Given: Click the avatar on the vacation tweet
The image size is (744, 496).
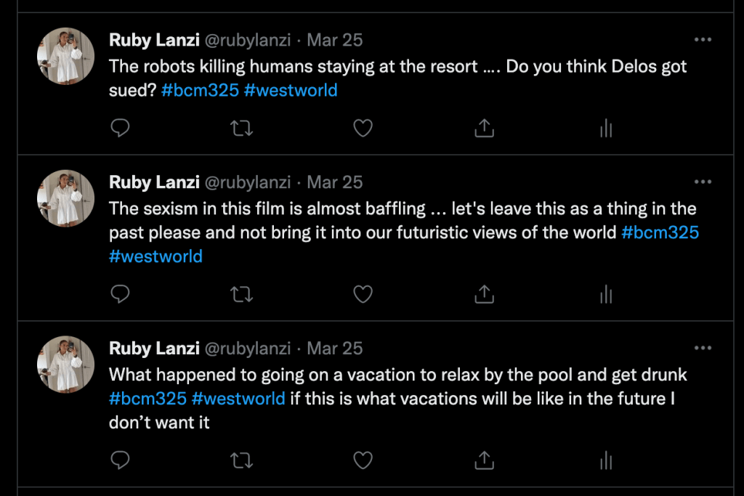Looking at the screenshot, I should (66, 364).
